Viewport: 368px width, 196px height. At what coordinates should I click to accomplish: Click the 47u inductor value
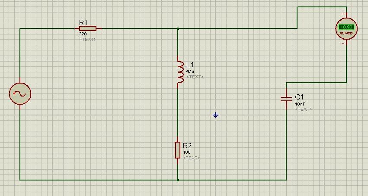190,72
